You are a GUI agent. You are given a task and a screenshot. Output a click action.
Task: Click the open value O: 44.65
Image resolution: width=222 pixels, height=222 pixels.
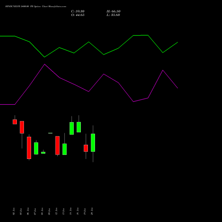(x=78, y=15)
